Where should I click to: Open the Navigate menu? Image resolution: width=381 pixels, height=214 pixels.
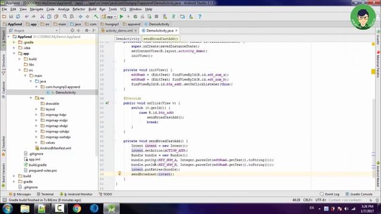36,10
